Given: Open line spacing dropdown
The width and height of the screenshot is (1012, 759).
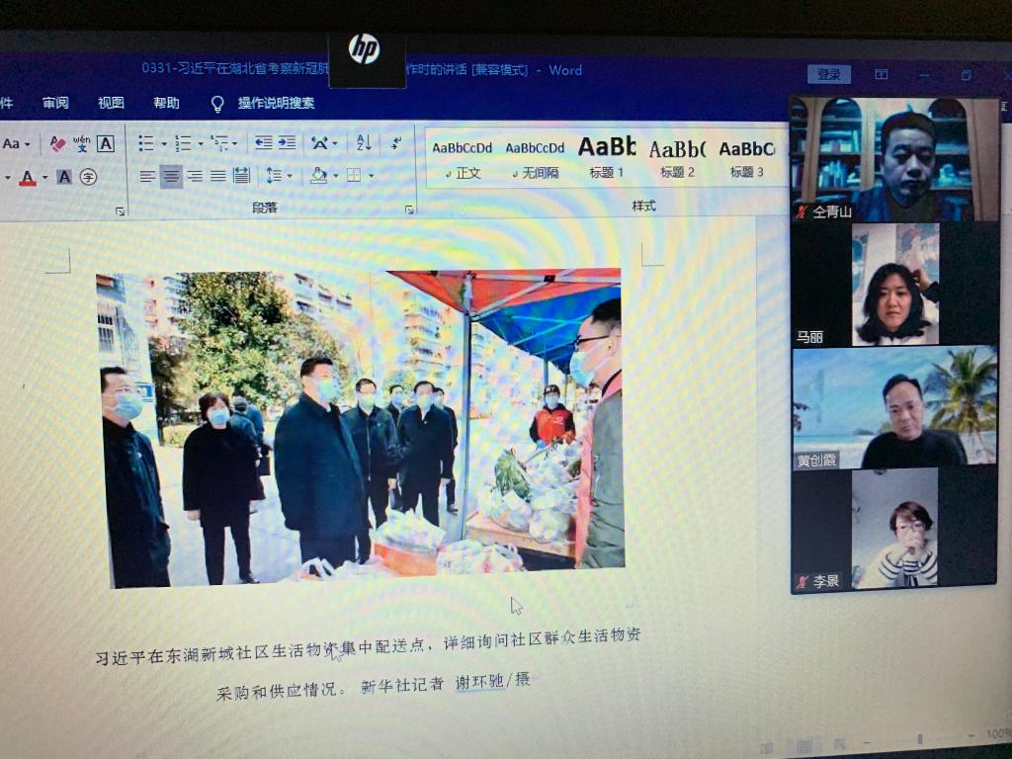Looking at the screenshot, I should click(x=277, y=176).
